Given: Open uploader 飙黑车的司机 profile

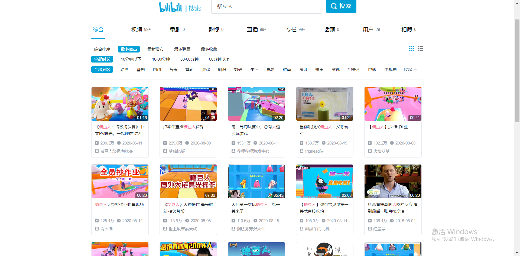Looking at the screenshot, I should 317,229.
